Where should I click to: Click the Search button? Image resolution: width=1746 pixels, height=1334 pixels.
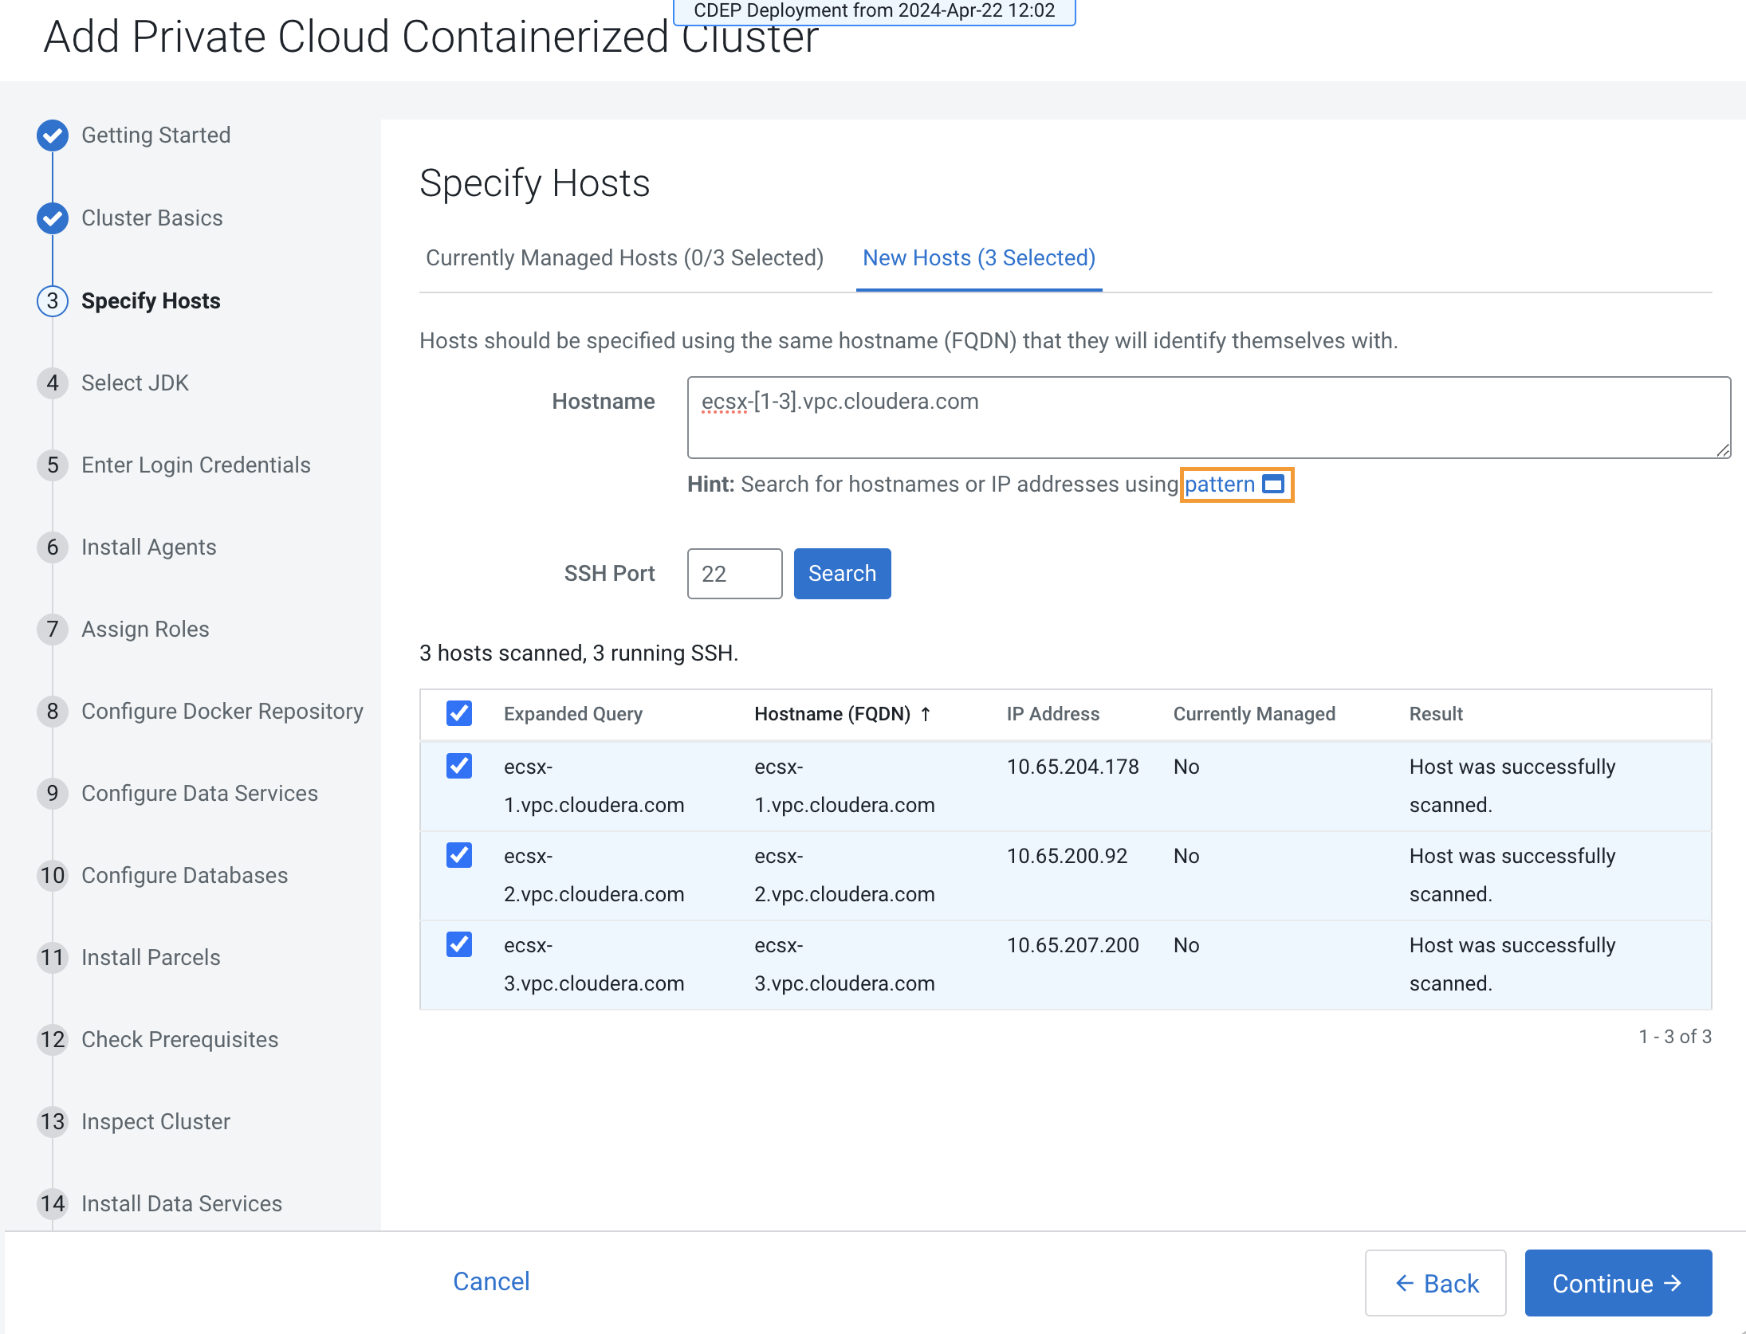tap(842, 574)
